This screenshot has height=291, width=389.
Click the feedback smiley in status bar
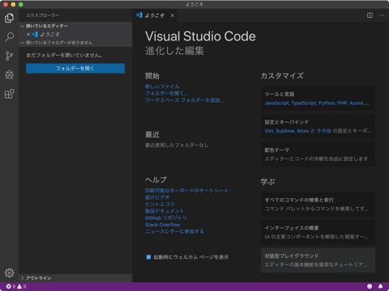click(x=370, y=286)
